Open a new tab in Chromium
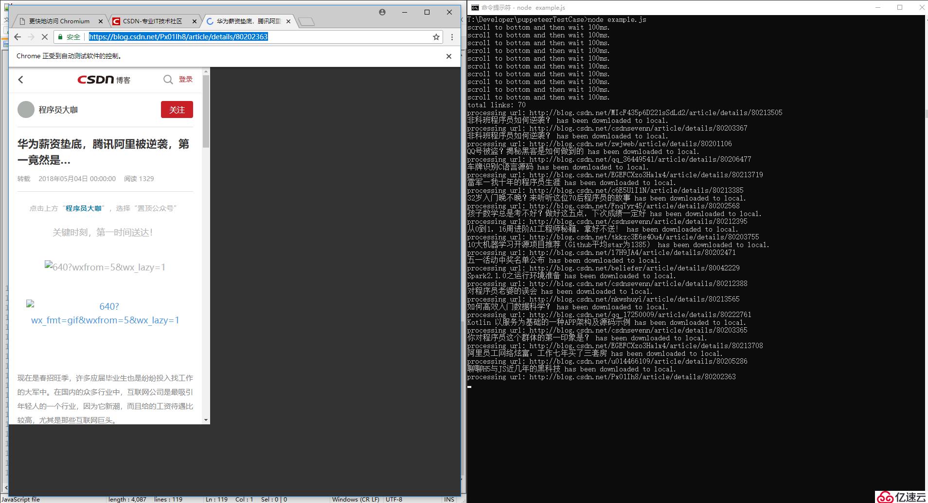The width and height of the screenshot is (928, 503). (306, 21)
